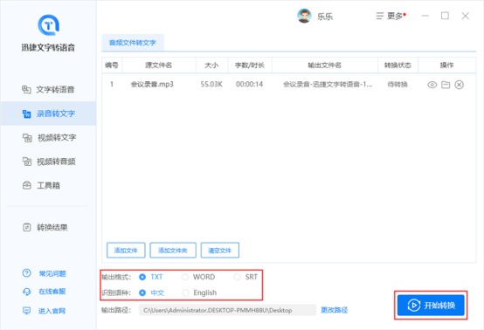Open output folder for 会议录音.mp3

click(x=446, y=85)
